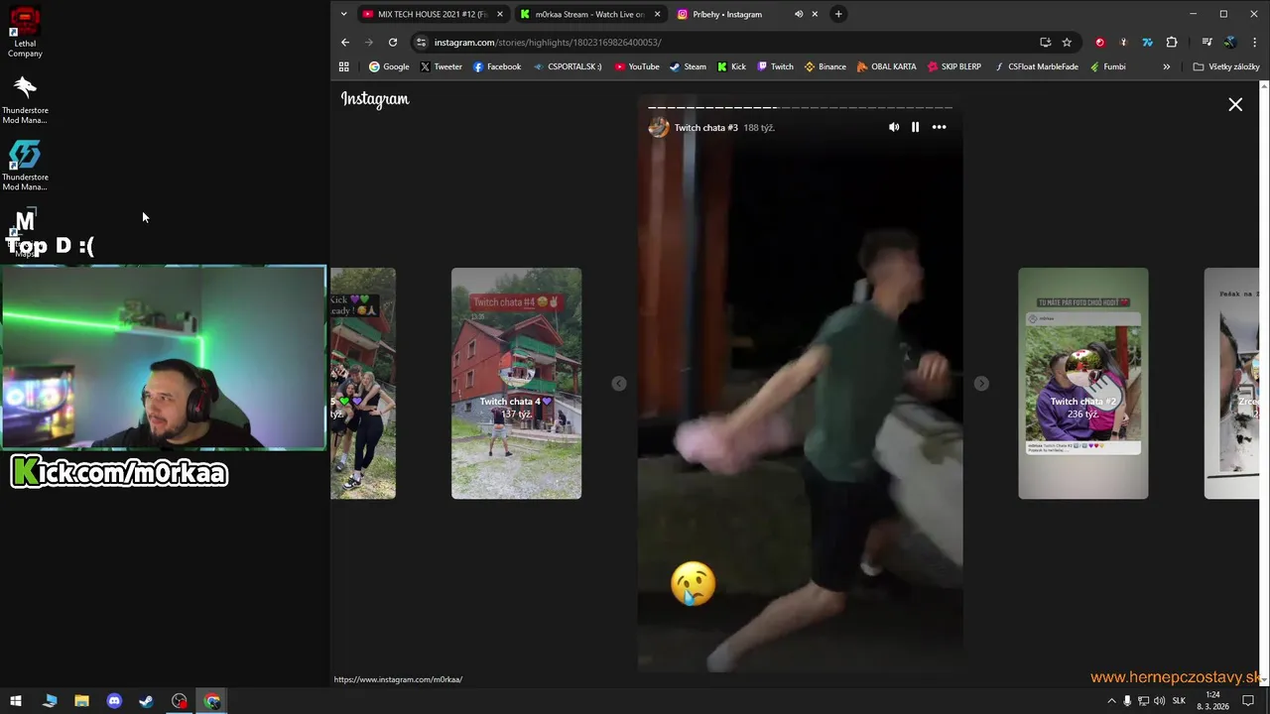Open the Windows Start menu
This screenshot has height=714, width=1270.
16,701
